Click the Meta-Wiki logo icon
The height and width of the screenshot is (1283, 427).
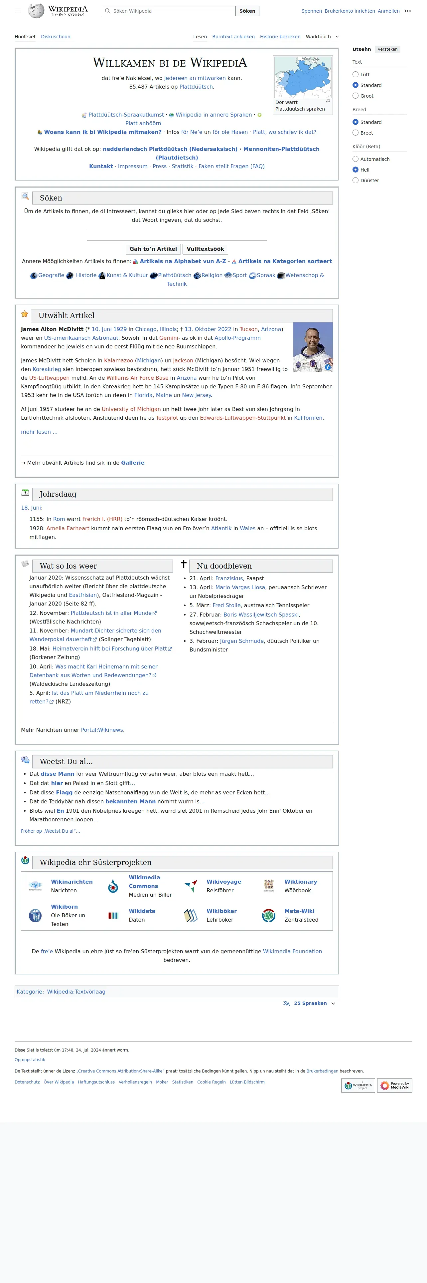[268, 915]
